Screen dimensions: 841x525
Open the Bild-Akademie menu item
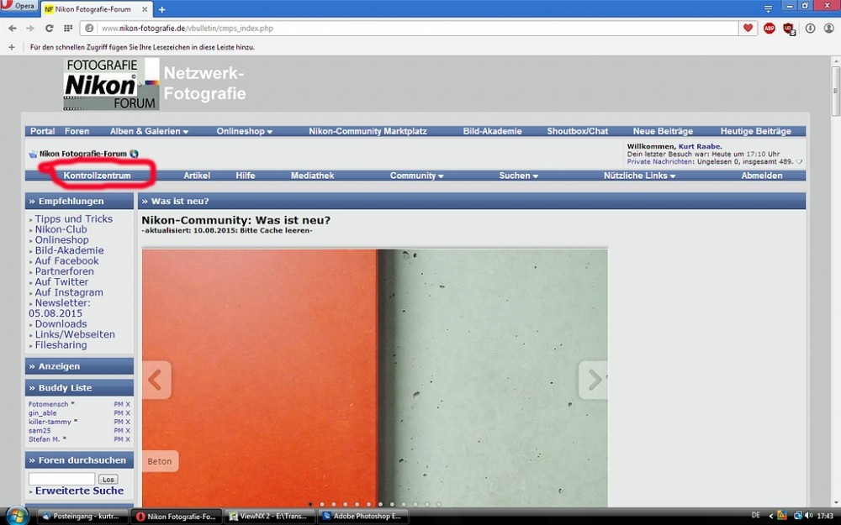tap(492, 131)
